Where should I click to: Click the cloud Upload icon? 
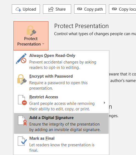pos(18,9)
